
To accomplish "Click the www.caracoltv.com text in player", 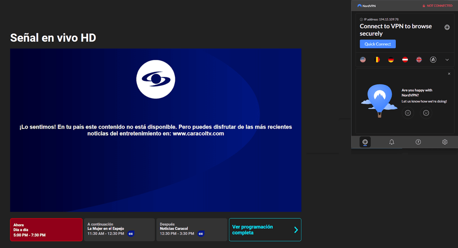I will (198, 134).
